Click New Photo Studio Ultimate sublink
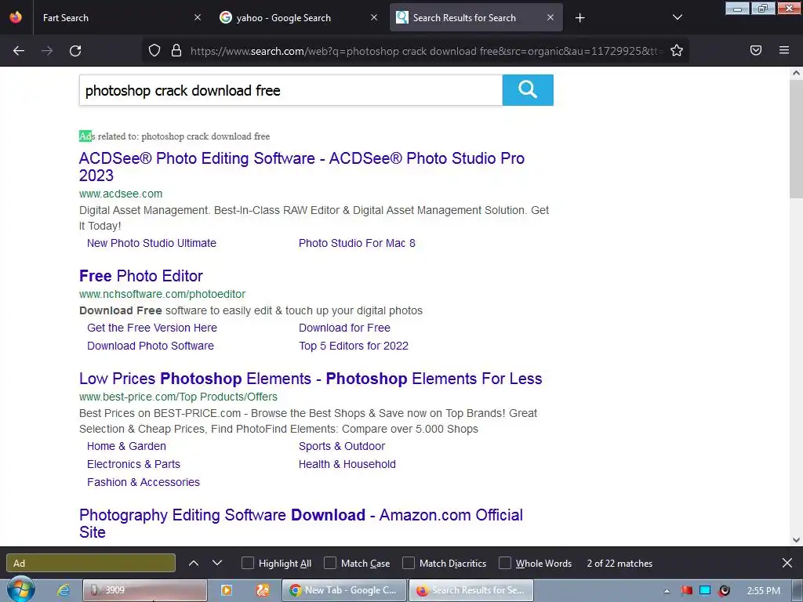Image resolution: width=803 pixels, height=602 pixels. click(151, 243)
